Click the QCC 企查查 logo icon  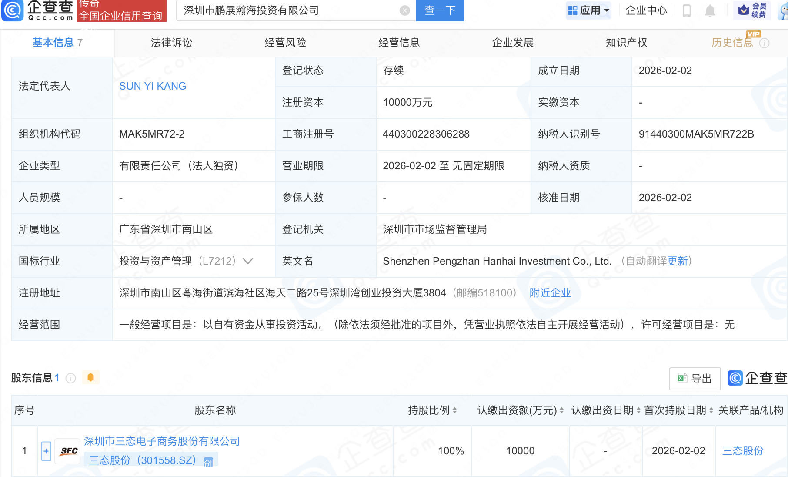(x=13, y=11)
